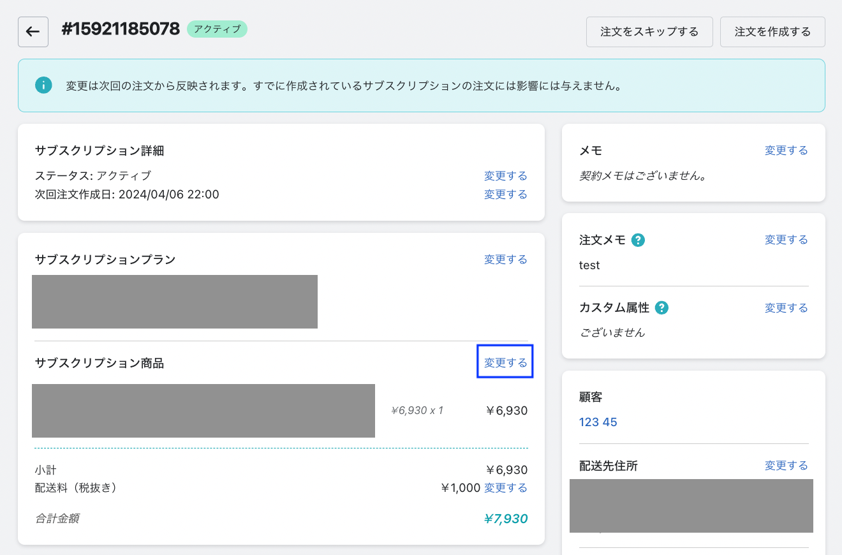The width and height of the screenshot is (842, 555).
Task: Edit the メモ via 変更する link
Action: click(x=786, y=151)
